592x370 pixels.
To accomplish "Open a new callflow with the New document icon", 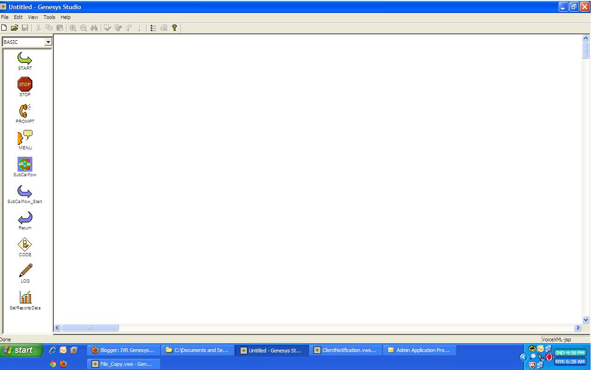I will [5, 28].
